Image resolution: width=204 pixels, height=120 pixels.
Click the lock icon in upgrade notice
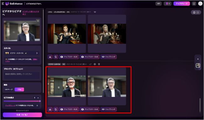point(37,106)
